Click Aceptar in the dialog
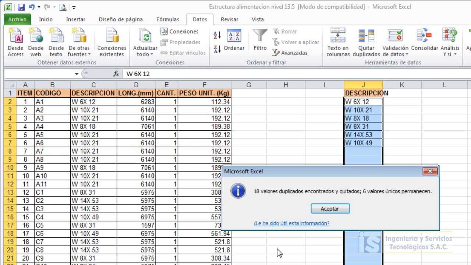Screen dimensions: 471x265 [x=330, y=209]
